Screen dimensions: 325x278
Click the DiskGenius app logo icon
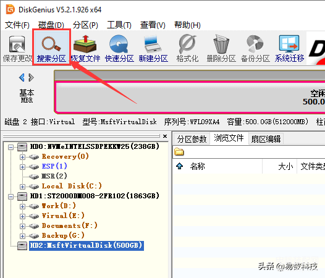pos(10,9)
